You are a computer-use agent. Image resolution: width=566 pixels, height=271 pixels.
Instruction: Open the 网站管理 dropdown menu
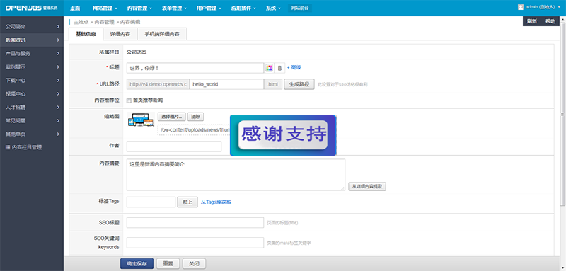(x=105, y=8)
